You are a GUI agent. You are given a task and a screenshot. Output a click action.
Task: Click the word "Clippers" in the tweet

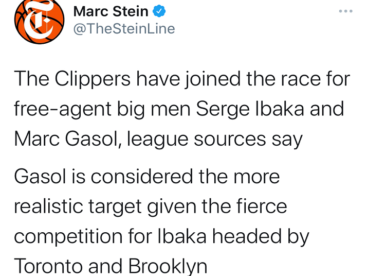point(93,79)
